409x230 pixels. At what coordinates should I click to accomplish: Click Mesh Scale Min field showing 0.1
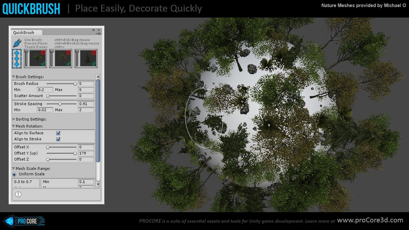pos(86,182)
